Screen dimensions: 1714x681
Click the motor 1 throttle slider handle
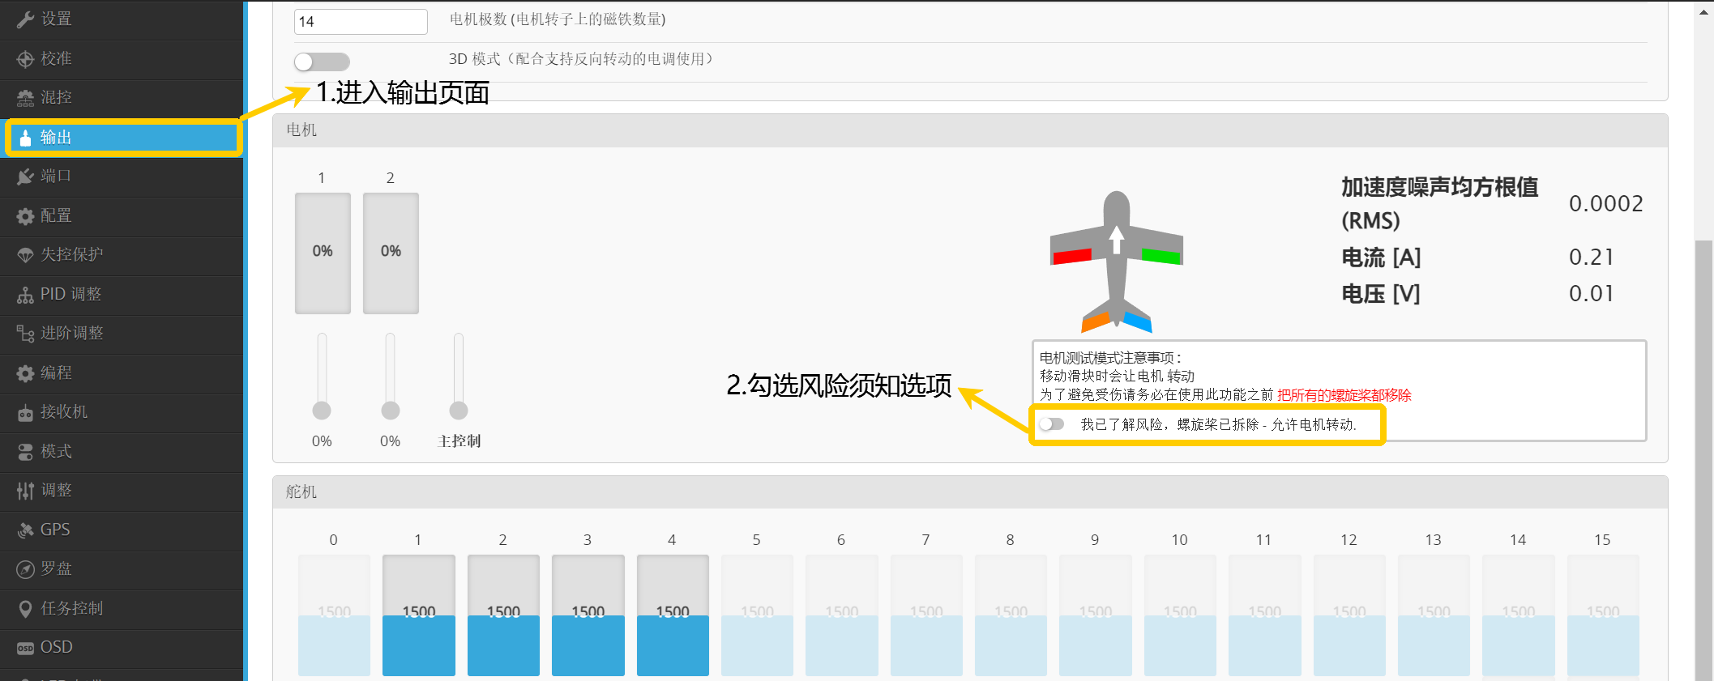click(322, 411)
